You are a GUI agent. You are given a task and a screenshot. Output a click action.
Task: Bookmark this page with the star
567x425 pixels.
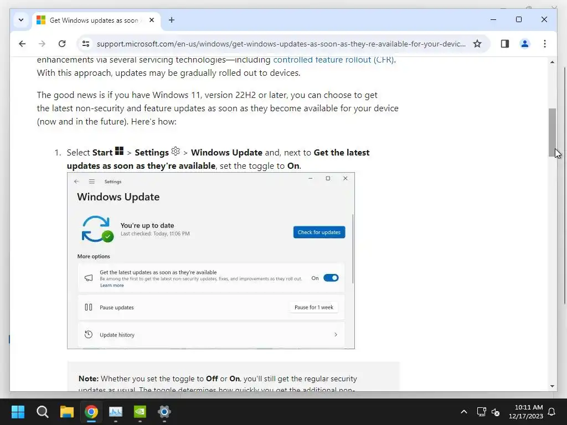click(x=477, y=44)
